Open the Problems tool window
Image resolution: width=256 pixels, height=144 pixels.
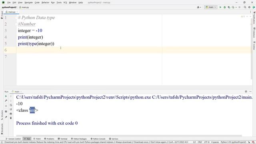coord(49,139)
